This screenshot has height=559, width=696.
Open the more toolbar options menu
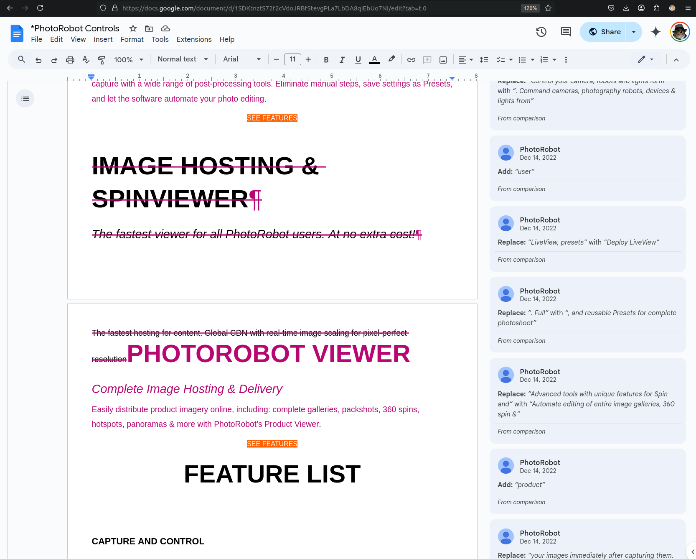coord(566,60)
